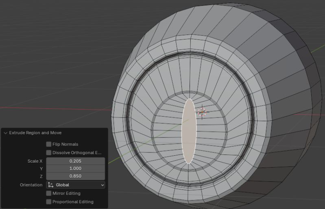Open the Orientation dropdown set to Global
This screenshot has width=325, height=209.
point(75,185)
